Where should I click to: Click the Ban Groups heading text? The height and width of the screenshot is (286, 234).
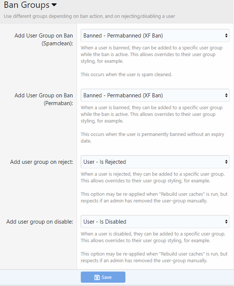26,5
